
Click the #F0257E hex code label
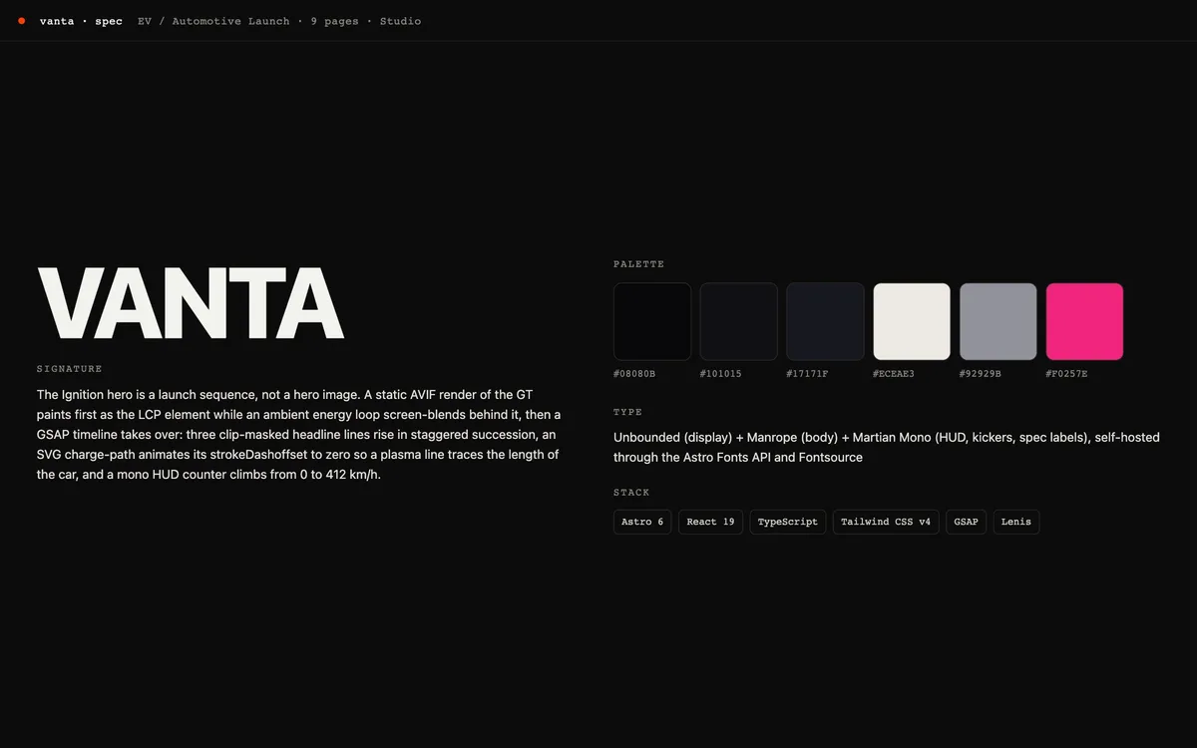(x=1066, y=374)
